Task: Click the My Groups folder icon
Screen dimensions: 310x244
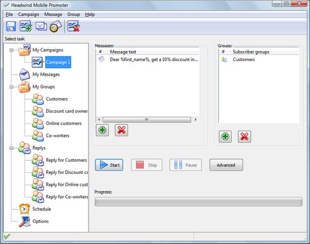Action: pos(25,87)
